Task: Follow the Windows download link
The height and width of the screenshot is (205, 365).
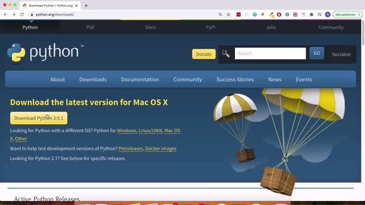Action: [x=127, y=130]
